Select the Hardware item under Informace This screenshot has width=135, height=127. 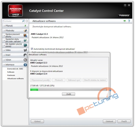point(11,75)
